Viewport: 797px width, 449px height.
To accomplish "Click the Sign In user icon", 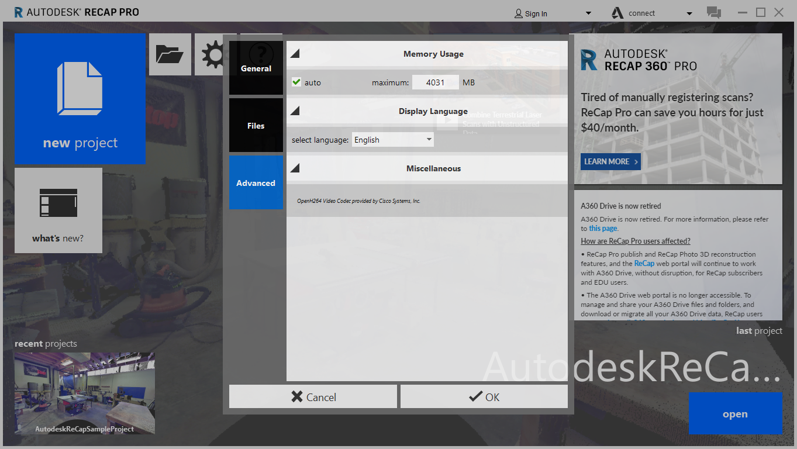I will pyautogui.click(x=519, y=13).
